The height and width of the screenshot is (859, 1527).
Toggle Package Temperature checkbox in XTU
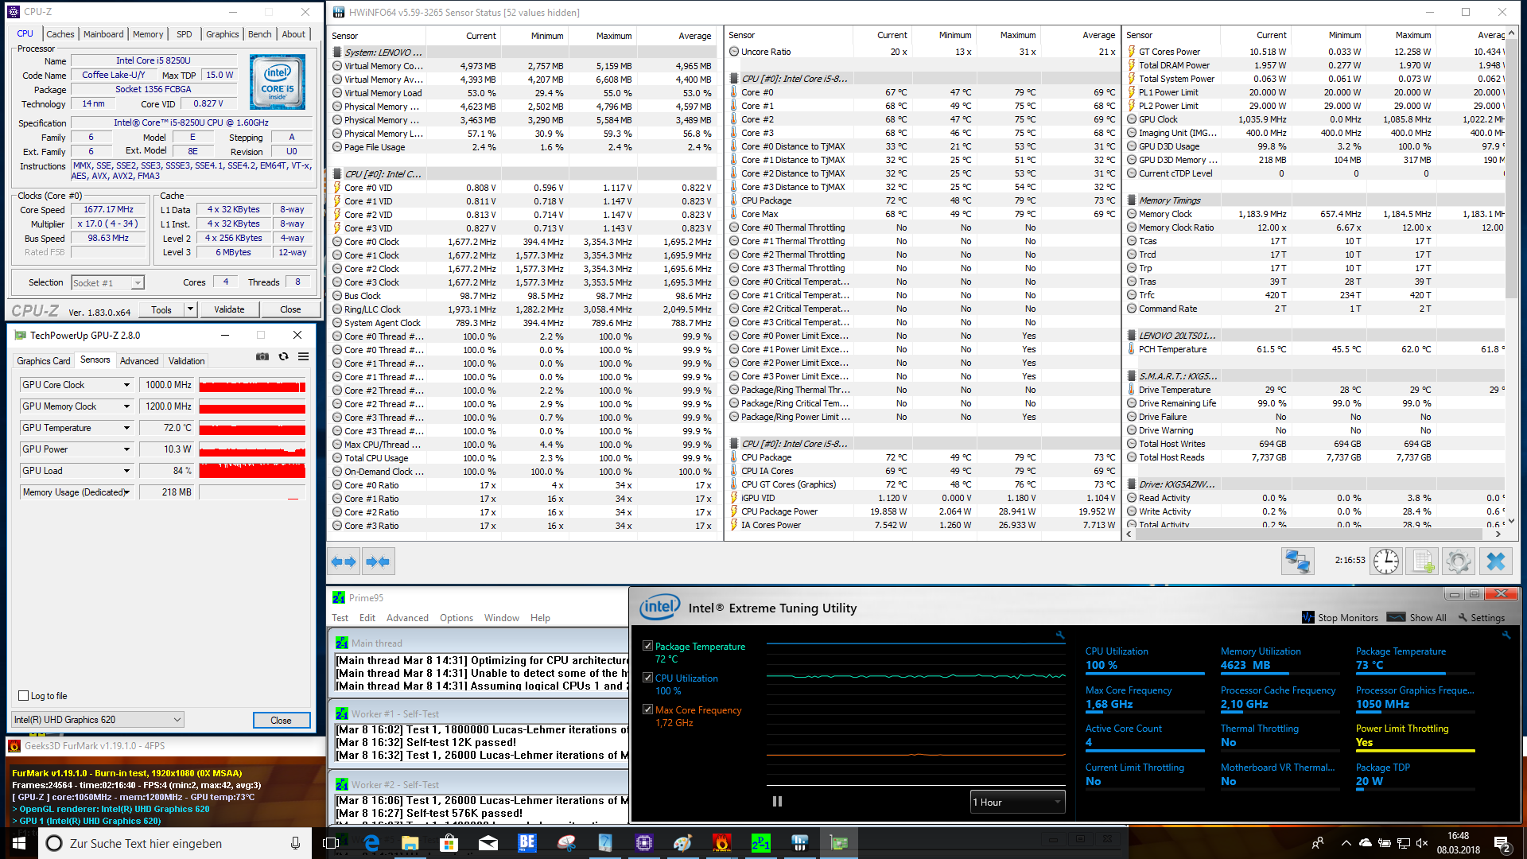647,646
